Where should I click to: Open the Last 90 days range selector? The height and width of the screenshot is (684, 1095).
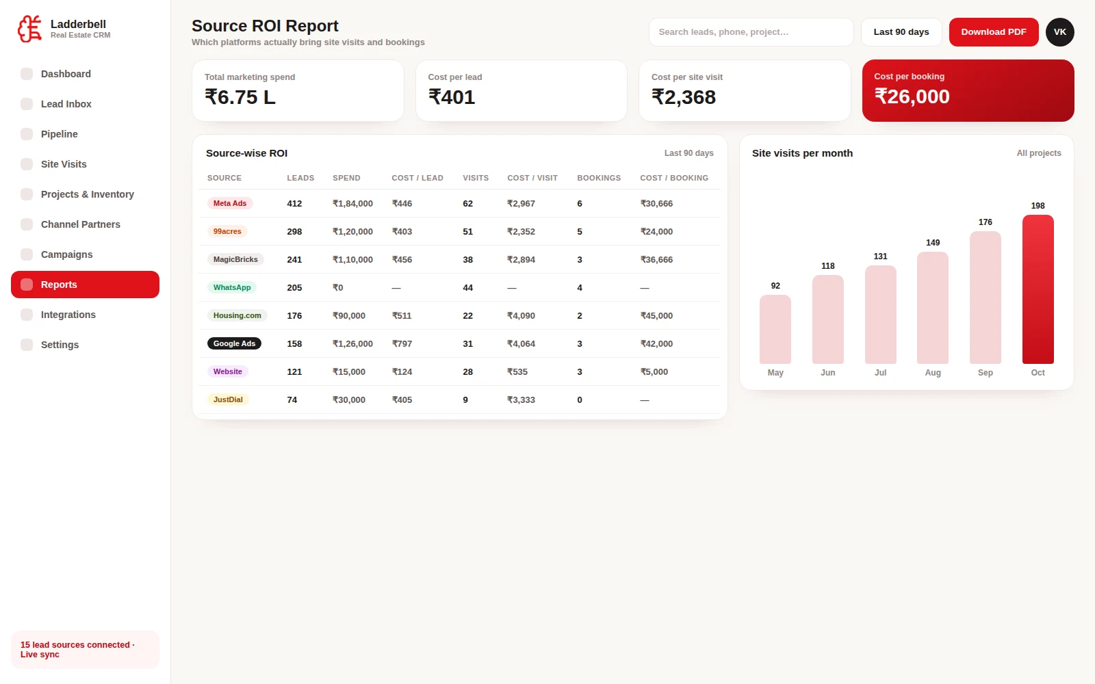901,32
